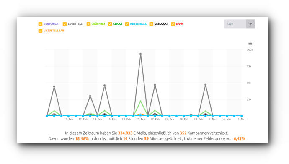The image size is (289, 164).
Task: Click the UNZUSTELLBAR legend label
Action: pyautogui.click(x=54, y=31)
